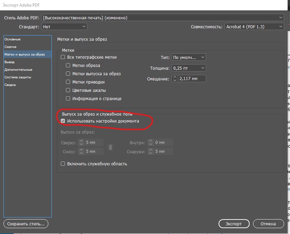
Task: Select Метки и выпуск за обрез section
Action: click(x=28, y=54)
